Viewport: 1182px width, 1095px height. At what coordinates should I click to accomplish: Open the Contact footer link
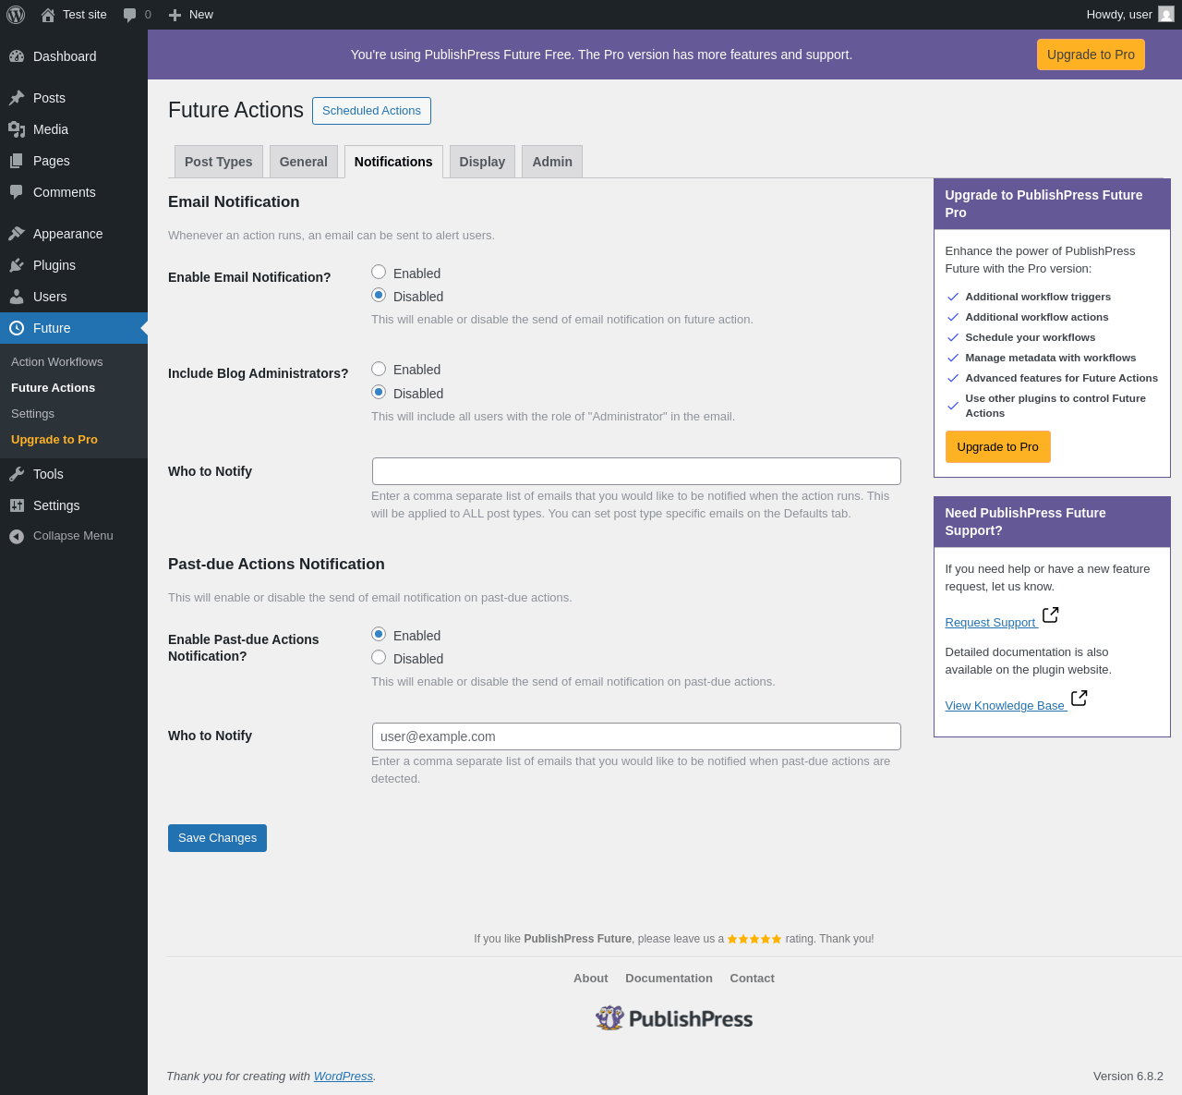pos(752,979)
